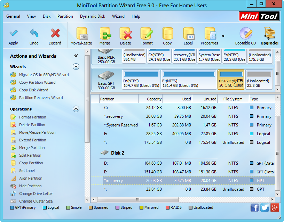
Task: Open the Facebook share icon
Action: click(x=255, y=207)
